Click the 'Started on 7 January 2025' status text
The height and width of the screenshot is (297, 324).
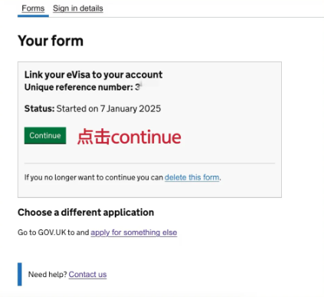pyautogui.click(x=109, y=109)
